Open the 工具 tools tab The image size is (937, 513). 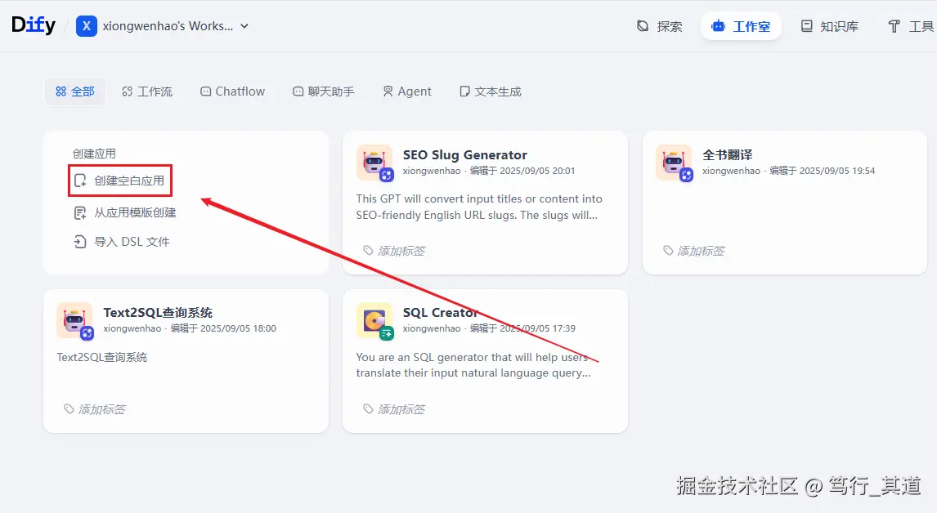[910, 26]
